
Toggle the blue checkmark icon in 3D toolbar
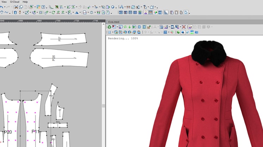coord(187,32)
